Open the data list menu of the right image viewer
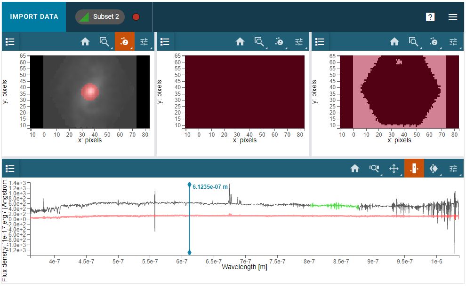 point(320,41)
